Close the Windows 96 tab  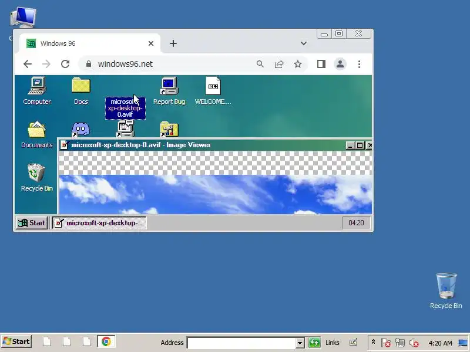(x=151, y=43)
